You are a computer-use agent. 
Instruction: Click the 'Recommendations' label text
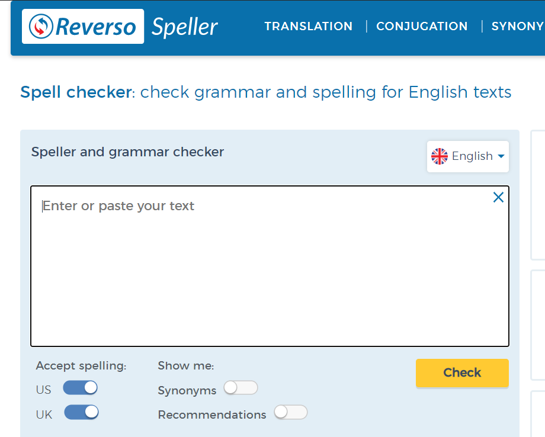point(212,415)
